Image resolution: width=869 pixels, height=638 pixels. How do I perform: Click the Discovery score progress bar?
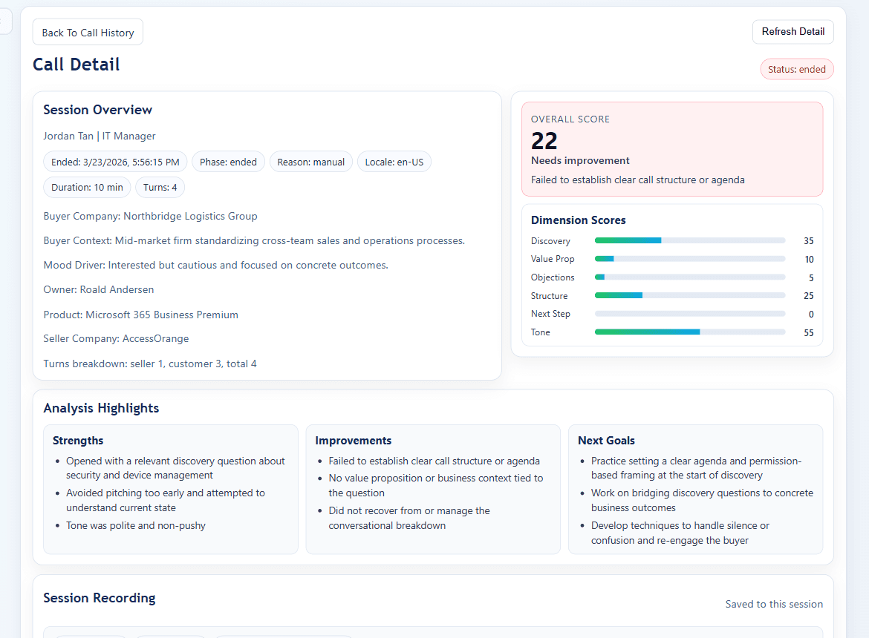point(689,240)
